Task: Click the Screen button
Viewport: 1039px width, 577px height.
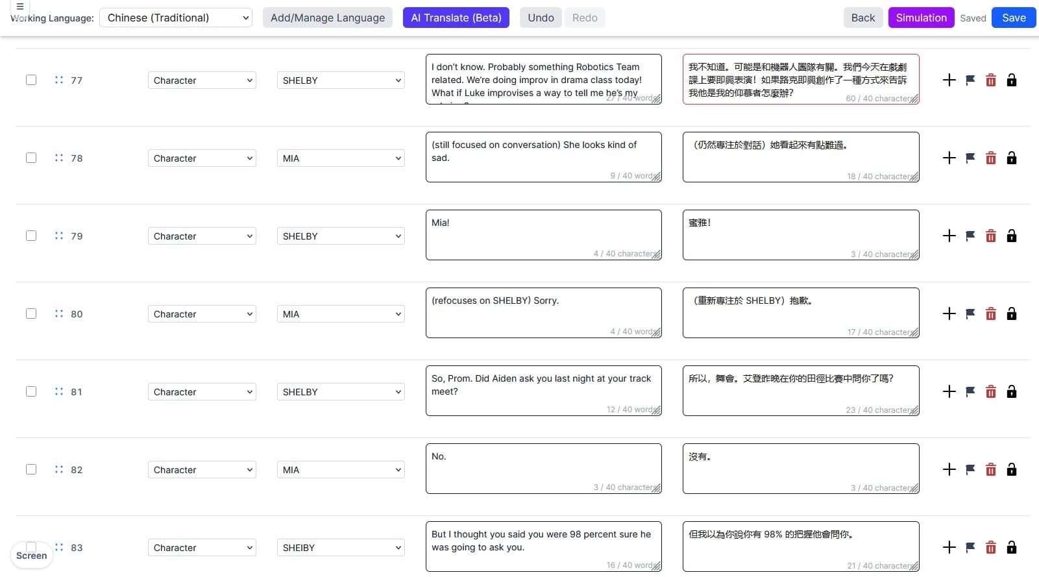Action: (31, 556)
